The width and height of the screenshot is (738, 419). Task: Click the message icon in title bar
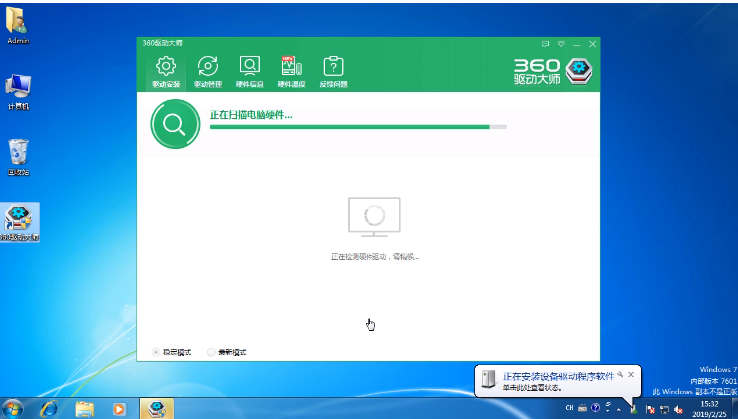point(546,45)
